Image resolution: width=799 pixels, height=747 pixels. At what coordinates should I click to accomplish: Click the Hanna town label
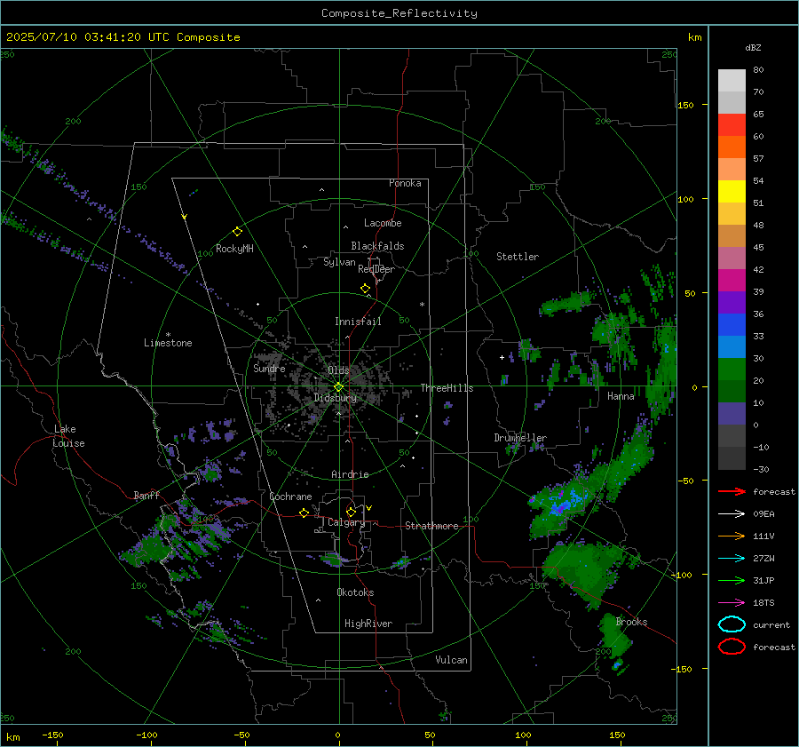click(621, 396)
